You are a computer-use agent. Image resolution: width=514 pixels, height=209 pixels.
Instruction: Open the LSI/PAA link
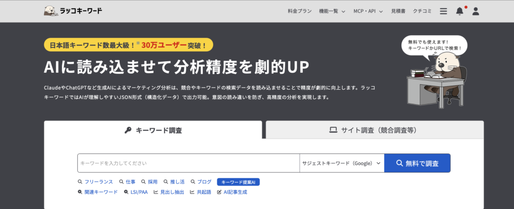(x=140, y=192)
